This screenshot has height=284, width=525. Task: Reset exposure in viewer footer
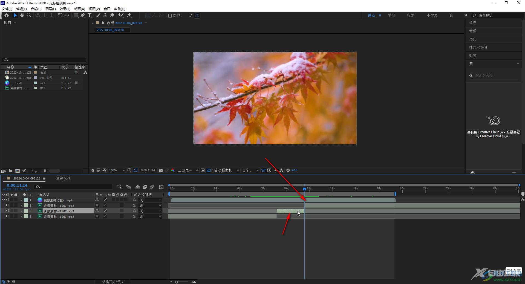click(288, 170)
